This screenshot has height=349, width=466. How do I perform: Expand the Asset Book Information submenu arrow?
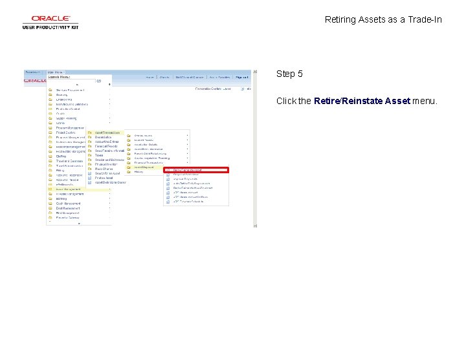point(187,149)
